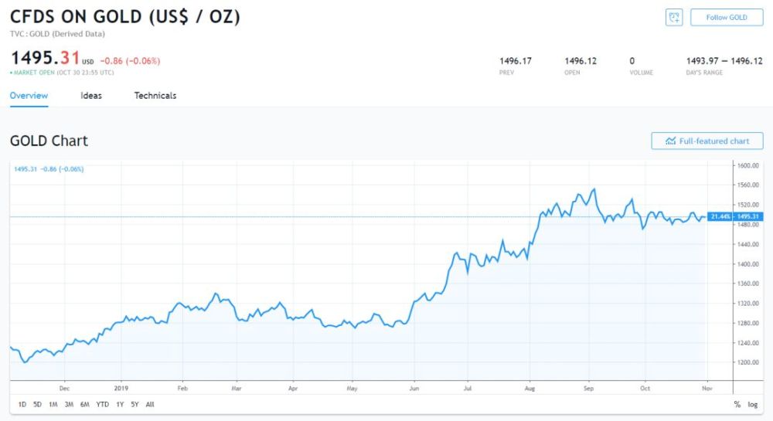Click the add-to-watchlist icon beside Follow GOLD
The width and height of the screenshot is (773, 421).
click(x=674, y=17)
